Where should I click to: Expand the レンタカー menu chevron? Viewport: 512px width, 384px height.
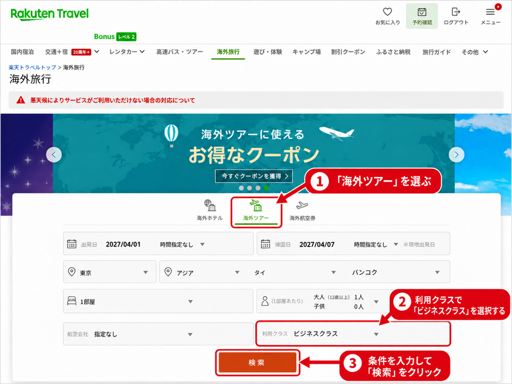click(142, 51)
